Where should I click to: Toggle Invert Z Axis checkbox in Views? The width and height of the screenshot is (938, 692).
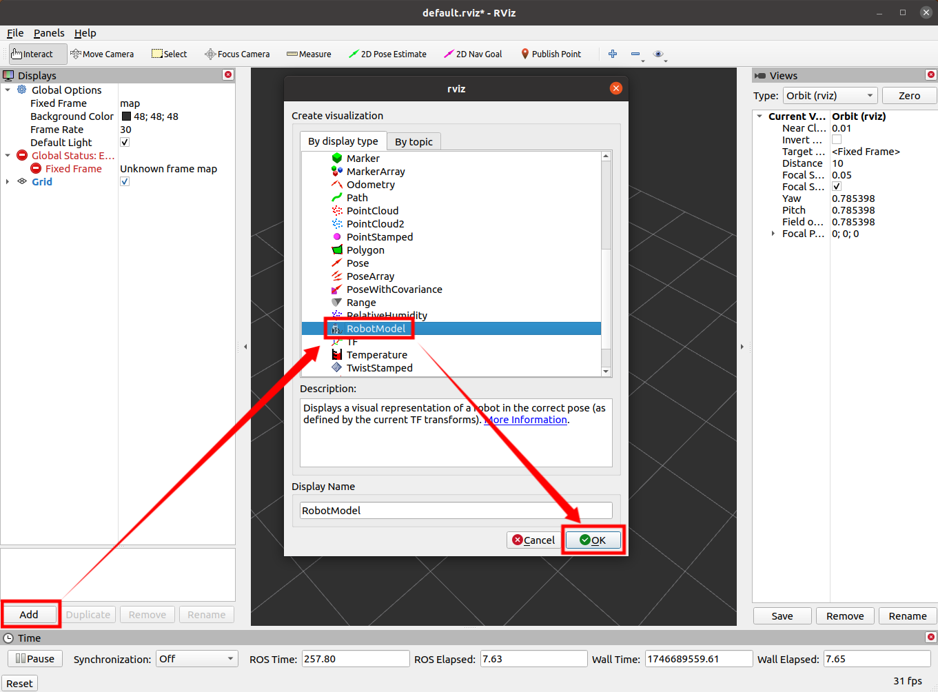click(x=837, y=140)
